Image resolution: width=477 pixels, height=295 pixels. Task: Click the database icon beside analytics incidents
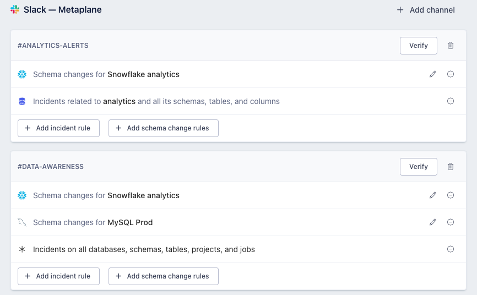tap(22, 101)
